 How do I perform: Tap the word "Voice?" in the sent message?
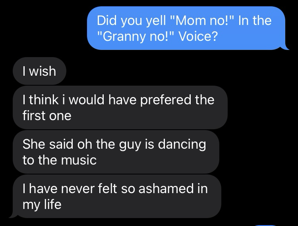[198, 37]
